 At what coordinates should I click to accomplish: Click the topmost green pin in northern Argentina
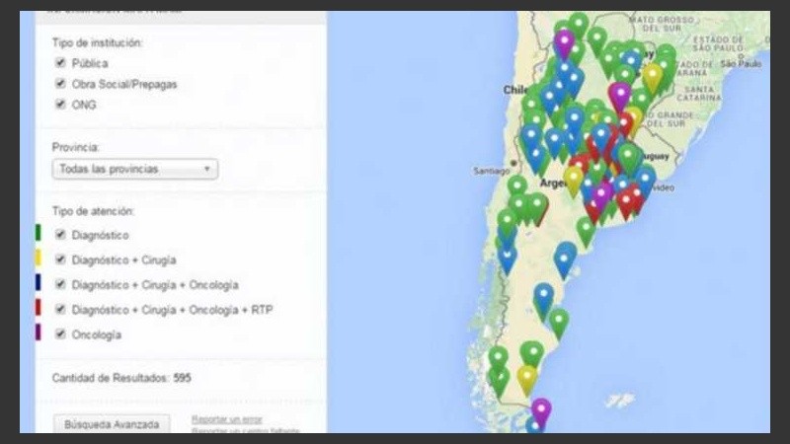pyautogui.click(x=579, y=26)
